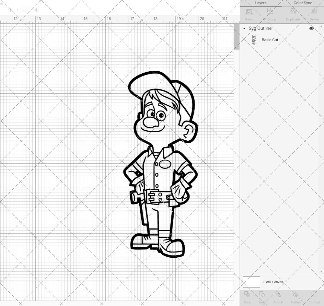Viewport: 324px width, 306px height.
Task: Select the Basic Cut layer
Action: coord(269,40)
